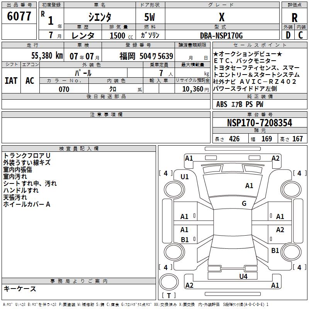
Task: Click the 検査員記入欄 header
Action: coord(79,148)
